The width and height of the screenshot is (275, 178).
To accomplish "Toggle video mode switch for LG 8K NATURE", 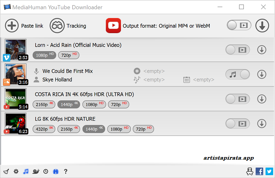I will (238, 124).
